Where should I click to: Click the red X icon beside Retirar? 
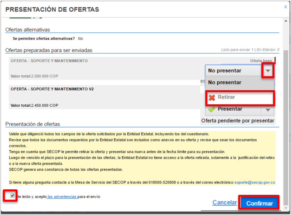(x=212, y=98)
